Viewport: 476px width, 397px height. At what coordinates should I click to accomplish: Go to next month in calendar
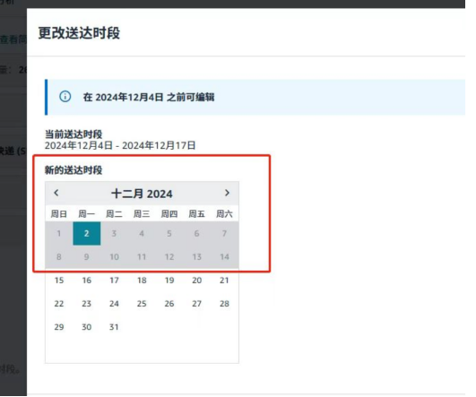pos(227,193)
